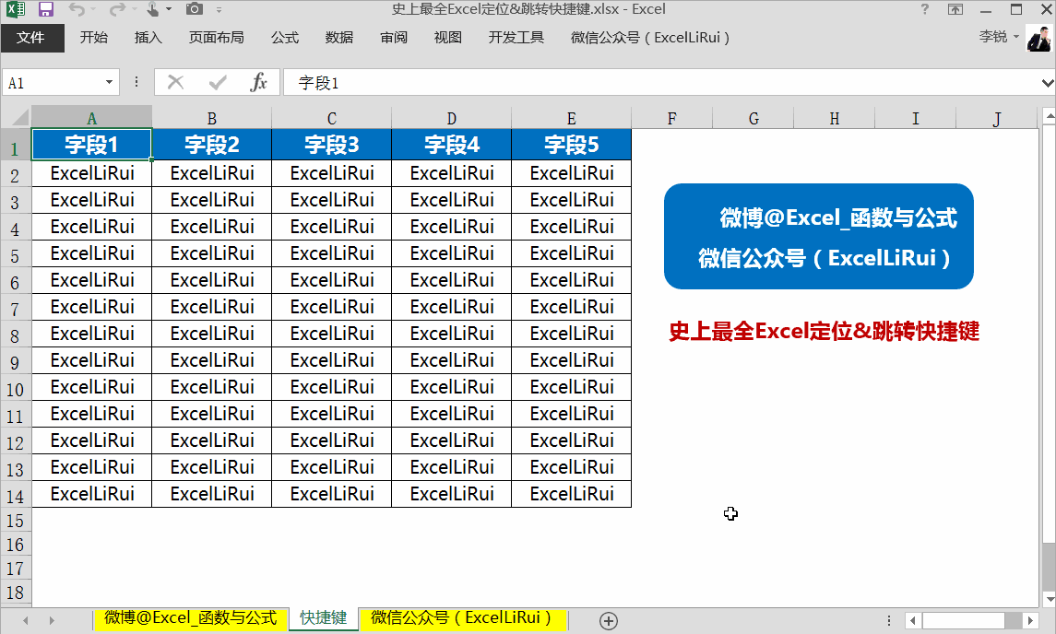1056x634 pixels.
Task: Open the 李锐 account dropdown
Action: [x=999, y=36]
